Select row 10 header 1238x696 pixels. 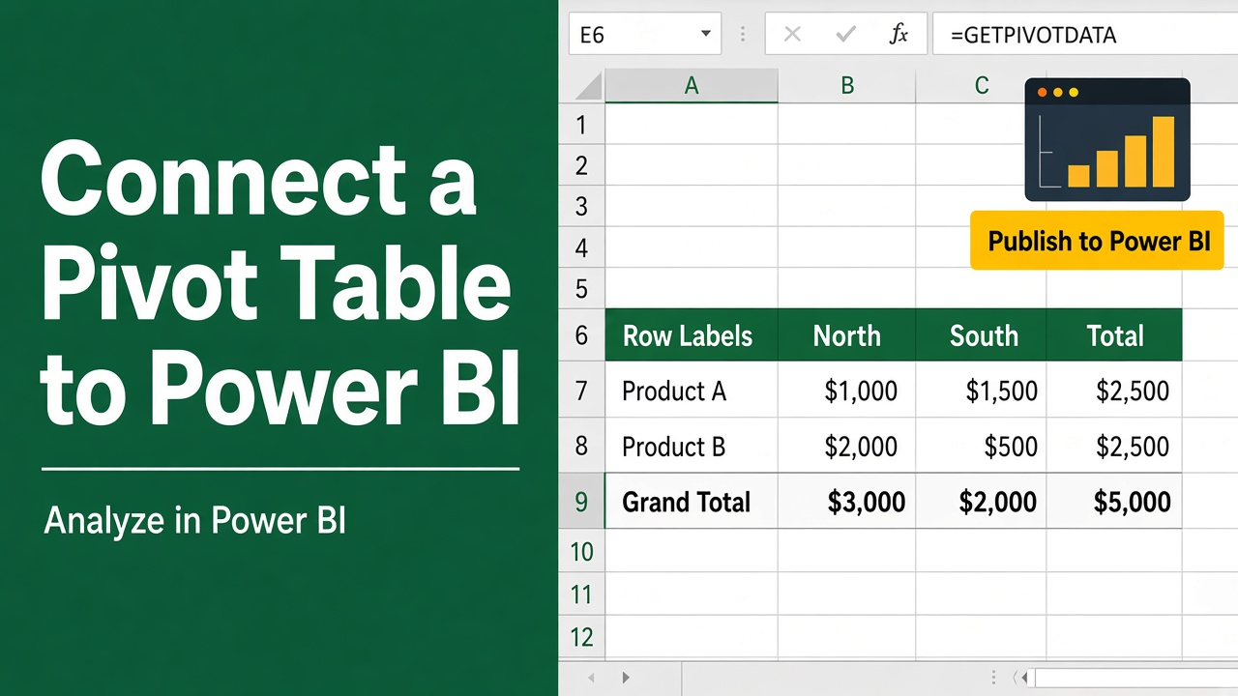581,551
